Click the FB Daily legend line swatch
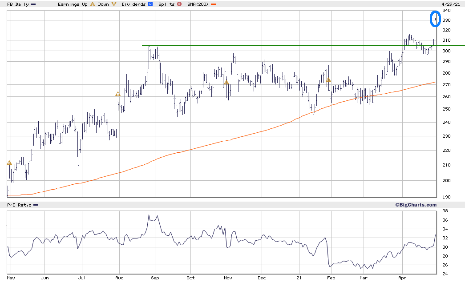 coord(33,4)
